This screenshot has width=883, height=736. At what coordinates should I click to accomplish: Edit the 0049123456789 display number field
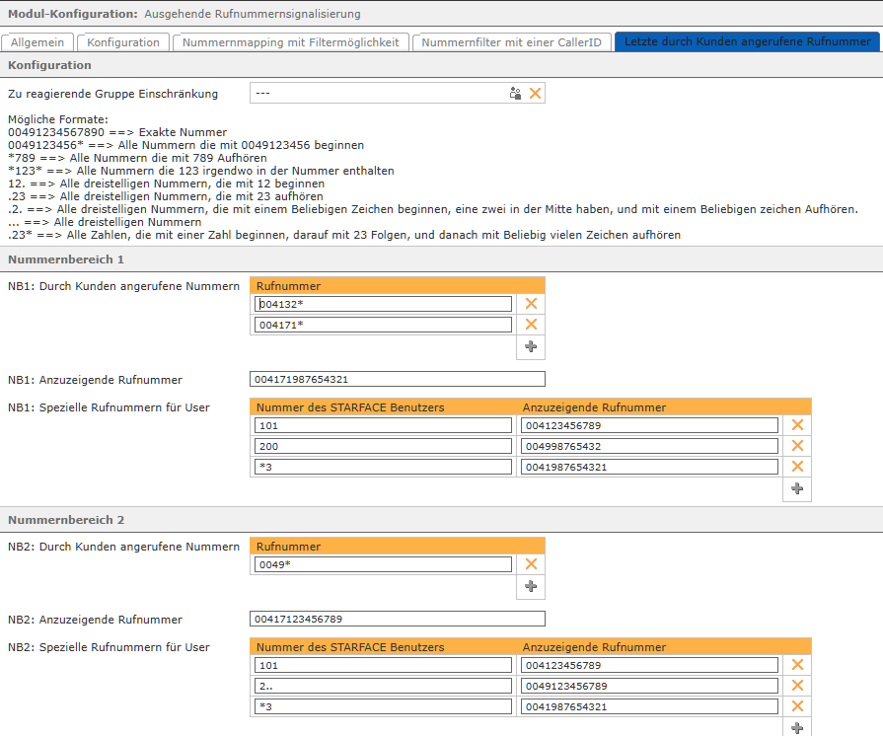649,686
